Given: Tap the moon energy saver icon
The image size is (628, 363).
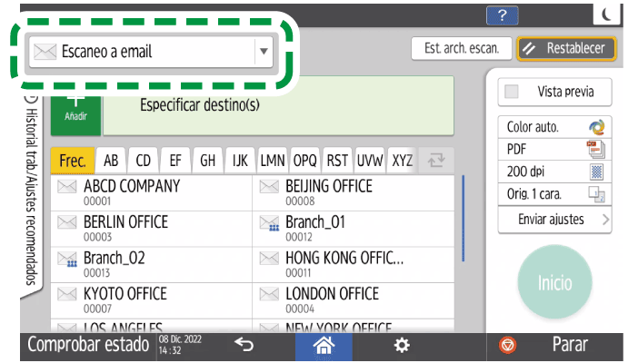Looking at the screenshot, I should click(x=606, y=13).
